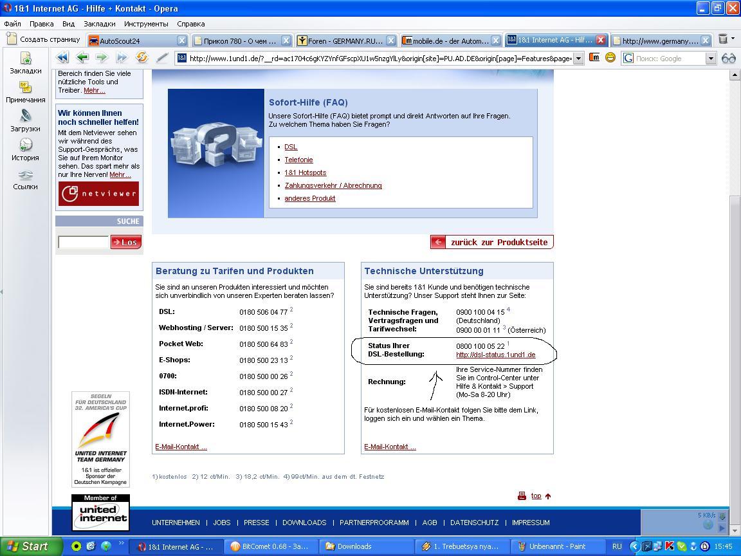Open Zahlungsverkehr / Abrechnung link
The image size is (741, 556).
click(x=333, y=185)
